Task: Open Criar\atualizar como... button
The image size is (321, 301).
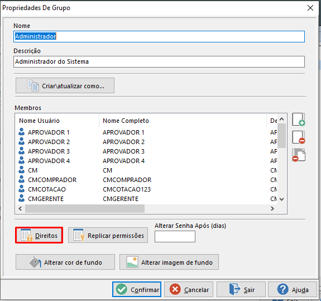Action: [65, 85]
